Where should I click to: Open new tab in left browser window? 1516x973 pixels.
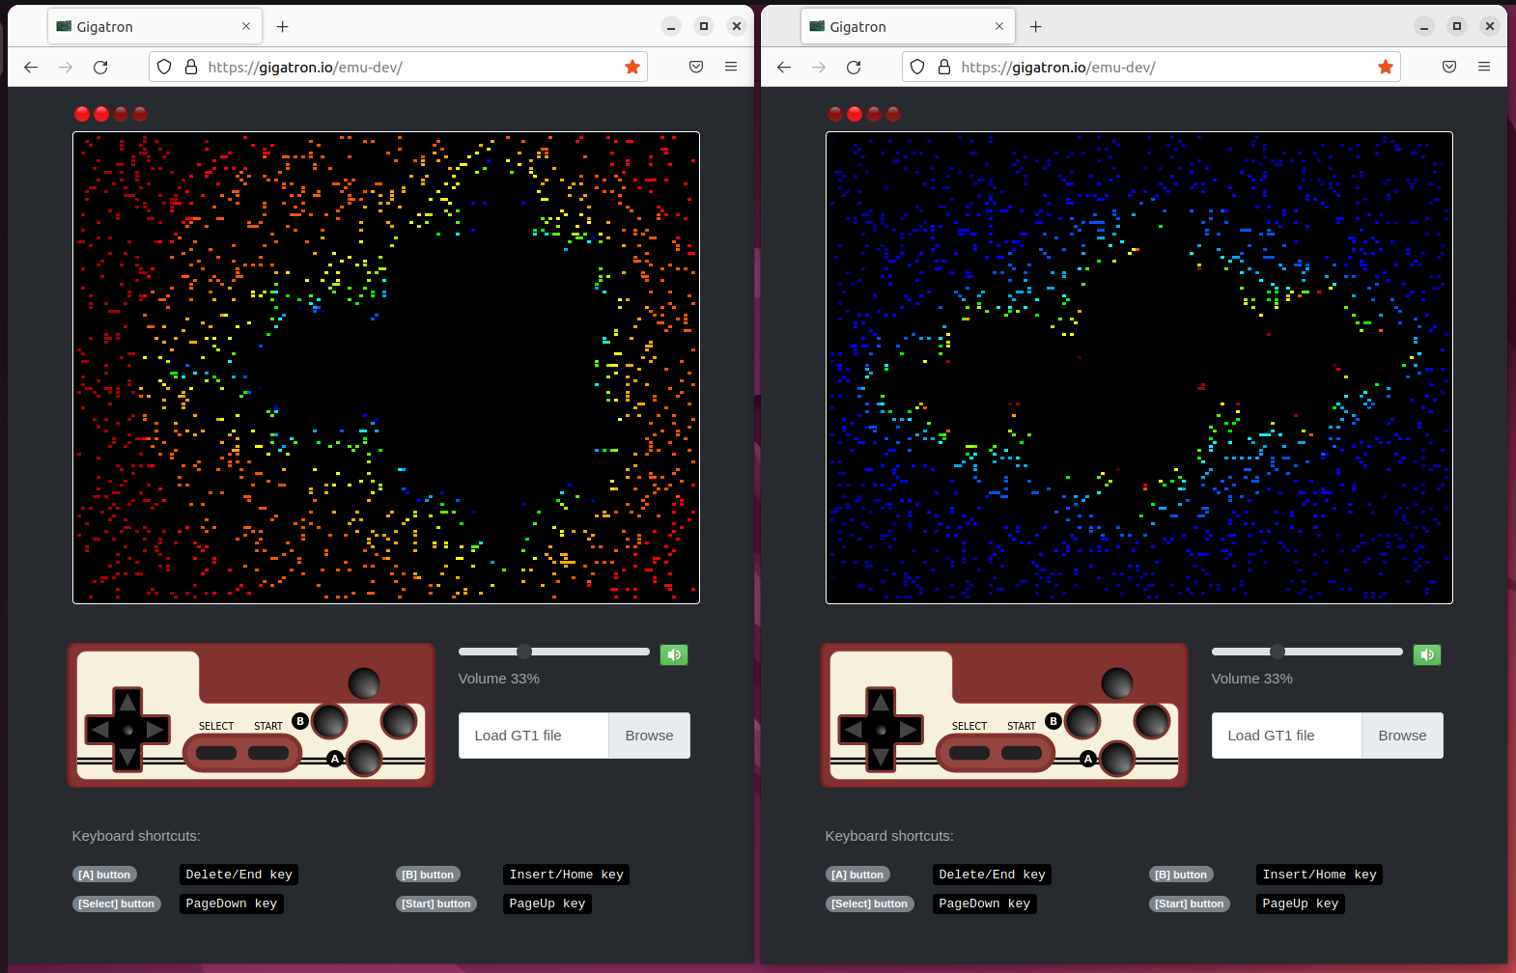point(282,26)
